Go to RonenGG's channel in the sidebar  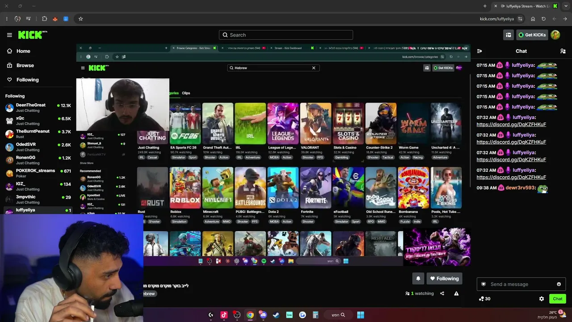38,160
